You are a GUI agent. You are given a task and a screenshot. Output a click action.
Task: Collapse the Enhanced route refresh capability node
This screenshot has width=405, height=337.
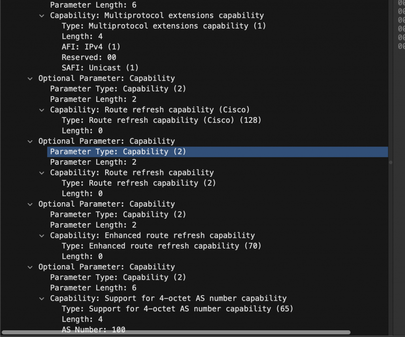point(42,235)
